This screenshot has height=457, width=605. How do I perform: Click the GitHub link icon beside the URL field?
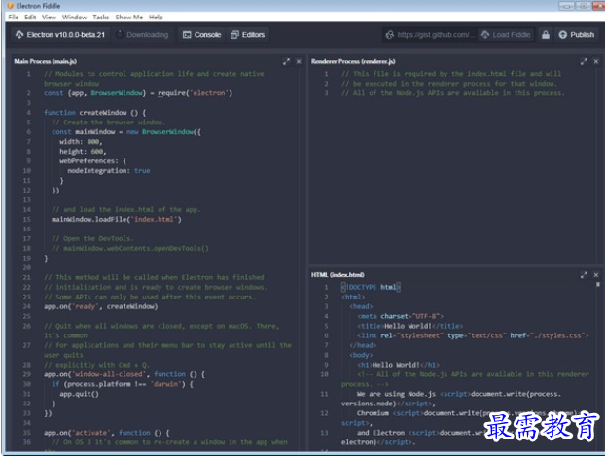coord(390,35)
